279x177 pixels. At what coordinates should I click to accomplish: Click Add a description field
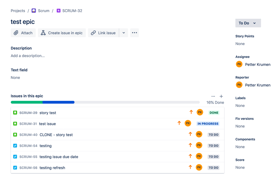[28, 56]
